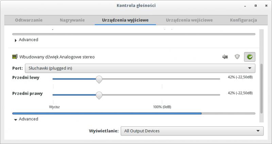Screen dimensions: 272x144
Task: Click the Przedni prawy volume slider handle
Action: pyautogui.click(x=99, y=95)
